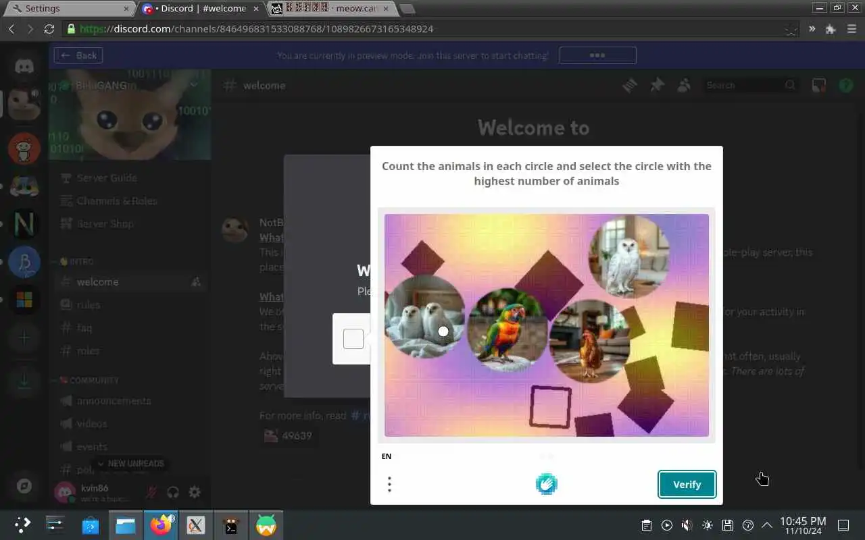Click the create invite icon beside welcome channel

[196, 282]
